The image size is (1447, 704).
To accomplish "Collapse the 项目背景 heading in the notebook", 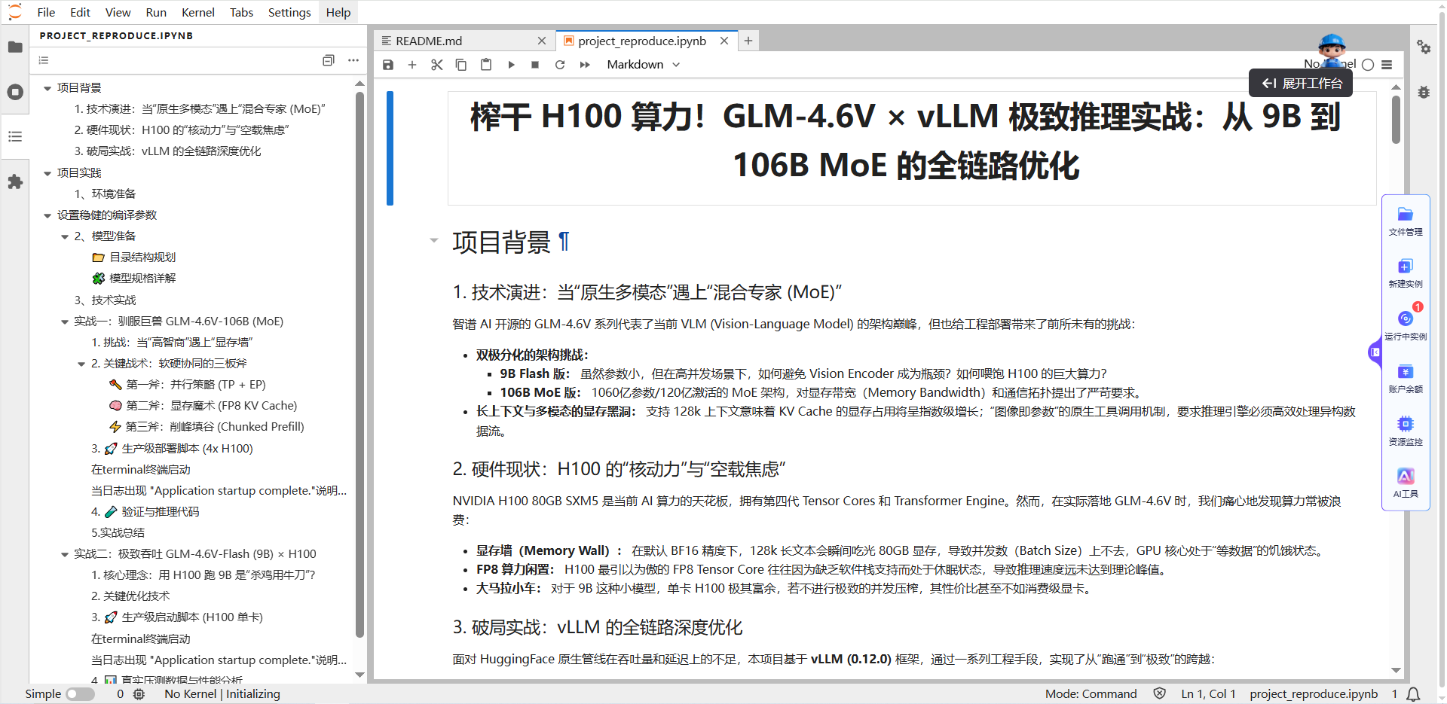I will tap(433, 241).
